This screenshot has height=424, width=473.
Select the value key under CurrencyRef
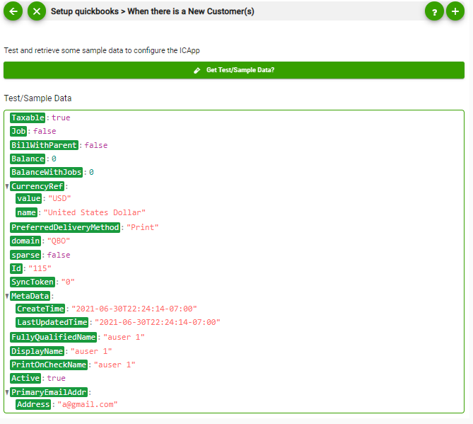(29, 198)
